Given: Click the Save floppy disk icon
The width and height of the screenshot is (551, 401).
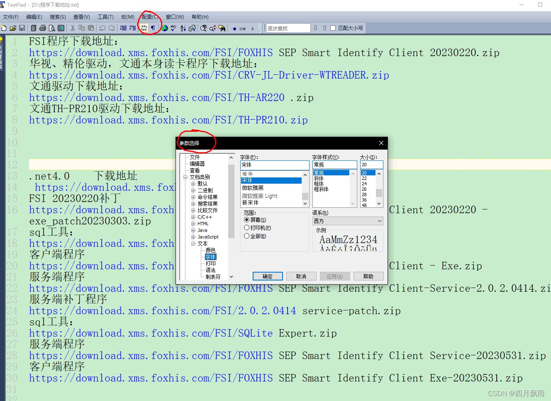Looking at the screenshot, I should tap(22, 28).
